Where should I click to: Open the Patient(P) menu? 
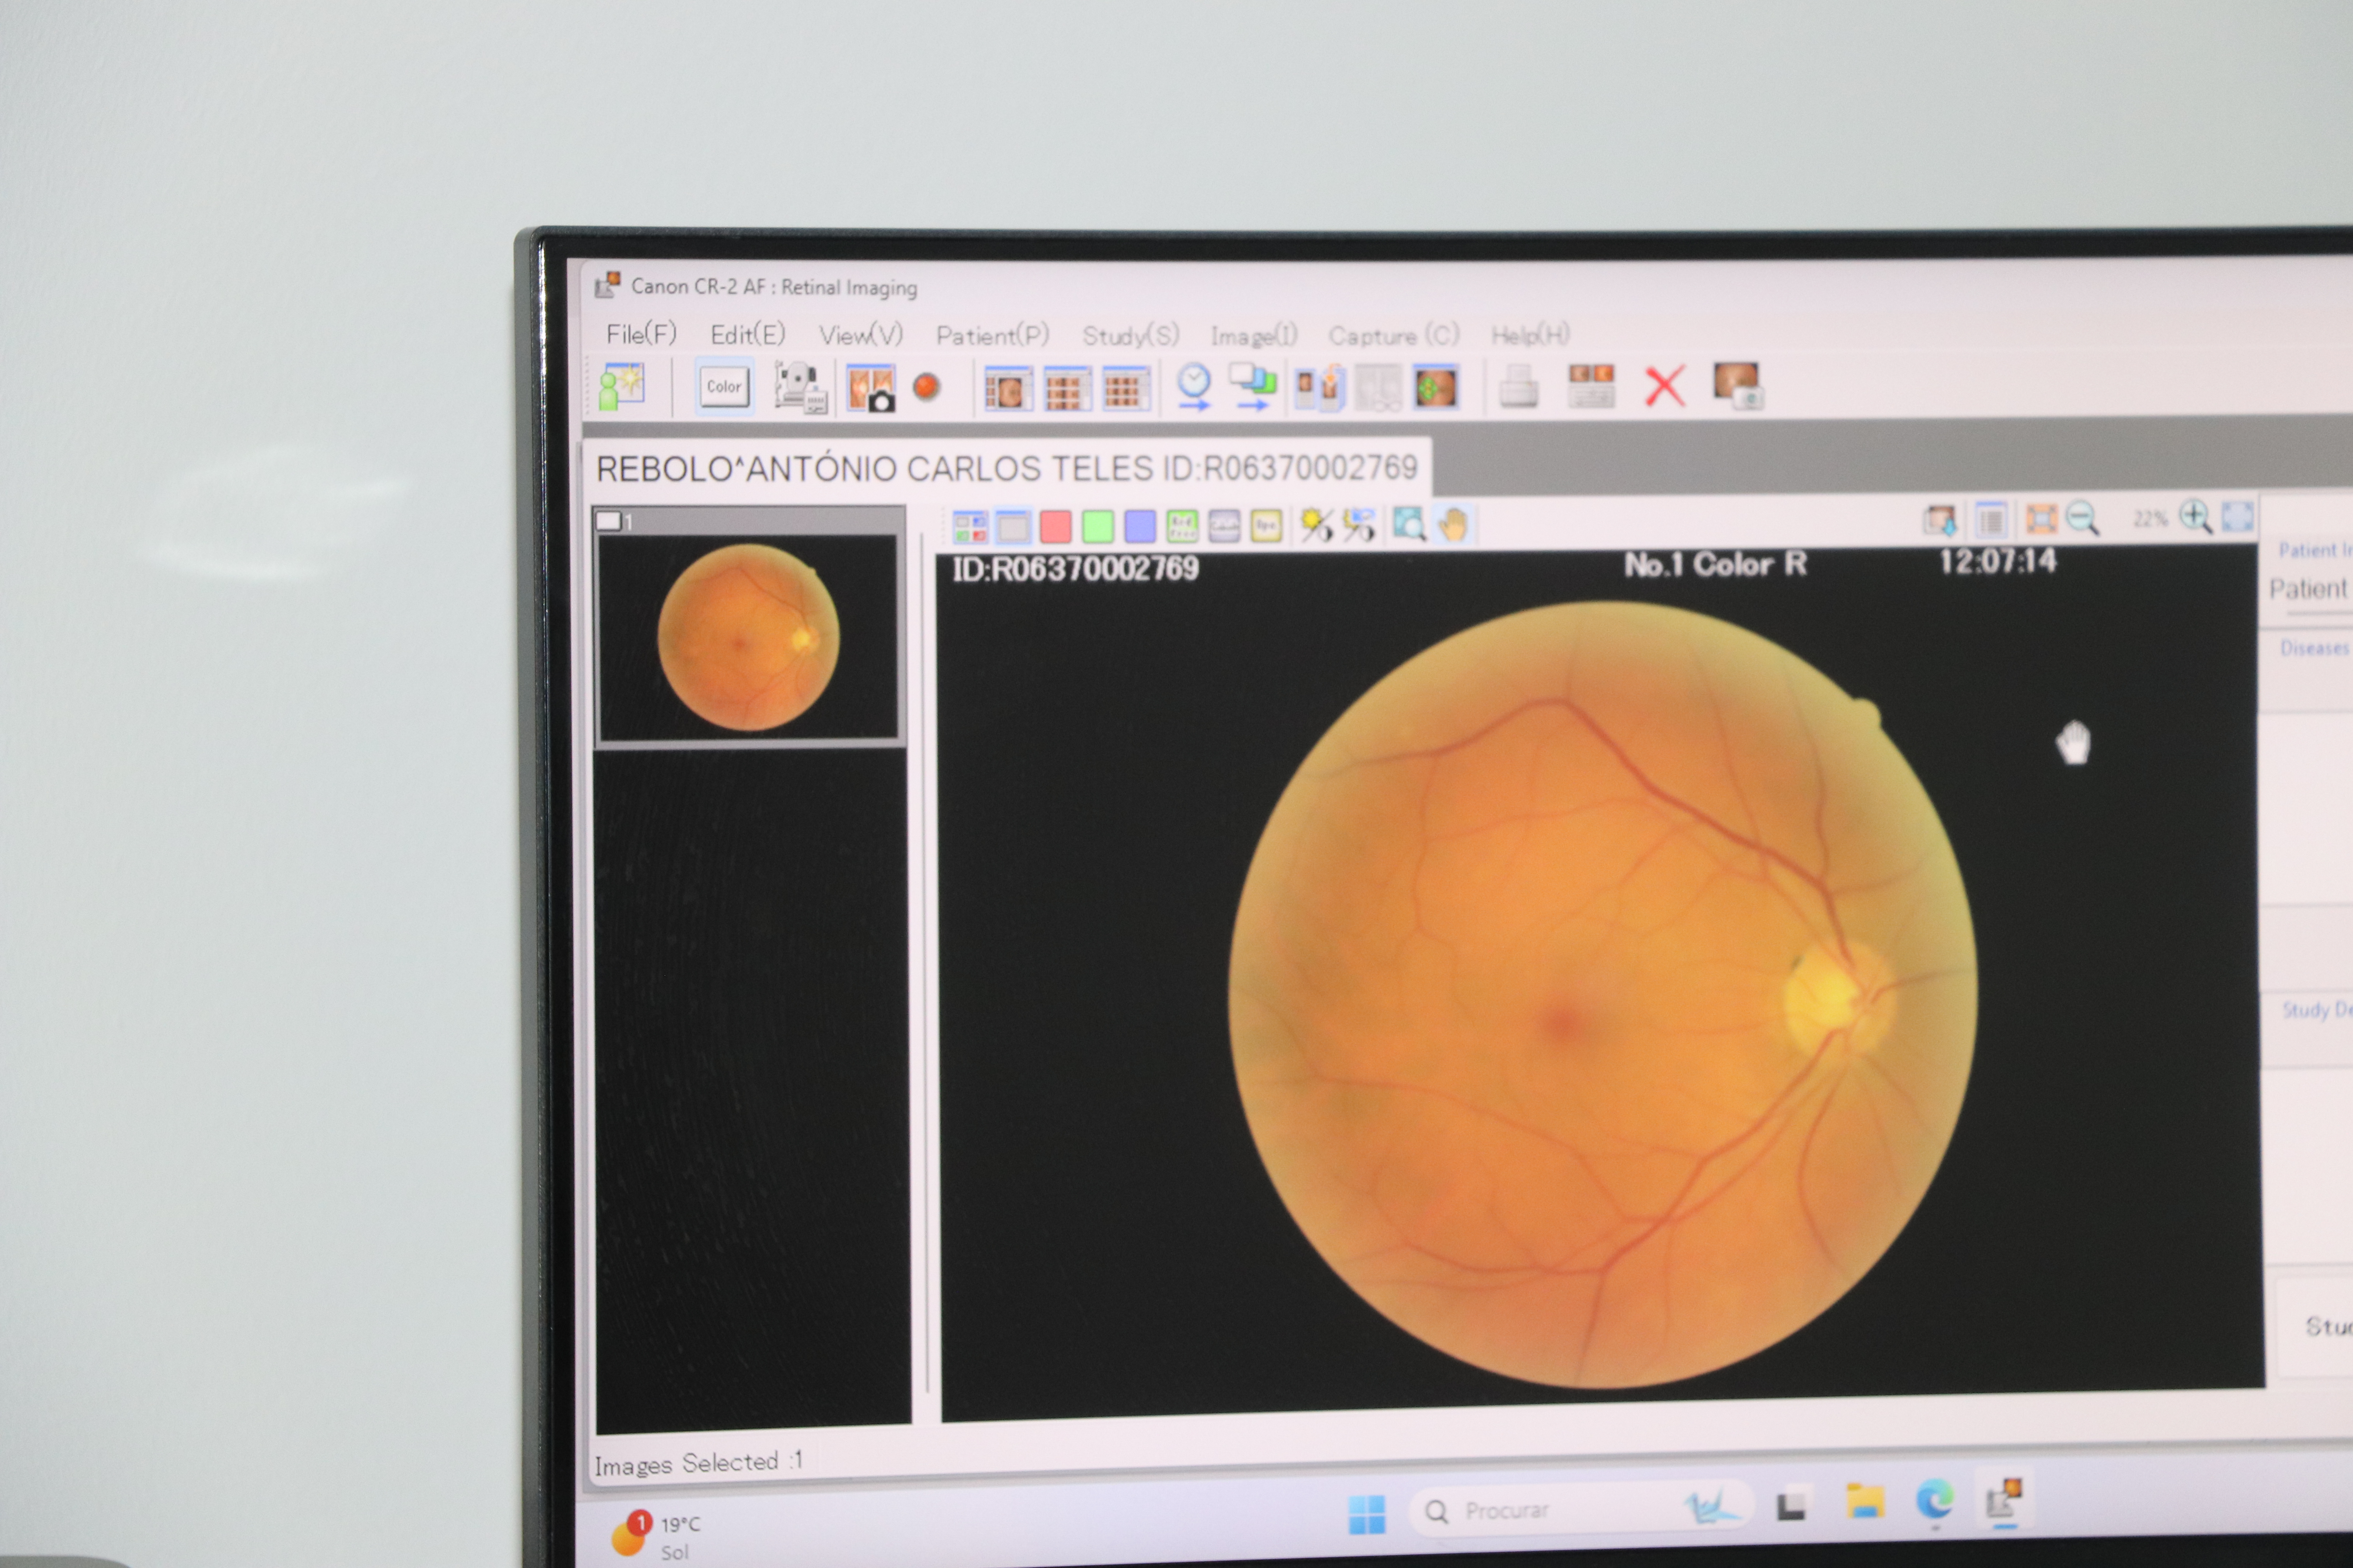click(x=993, y=335)
